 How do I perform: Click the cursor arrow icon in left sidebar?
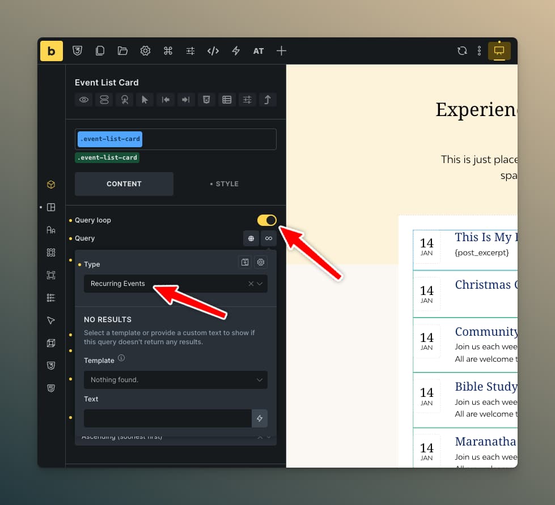pyautogui.click(x=51, y=320)
